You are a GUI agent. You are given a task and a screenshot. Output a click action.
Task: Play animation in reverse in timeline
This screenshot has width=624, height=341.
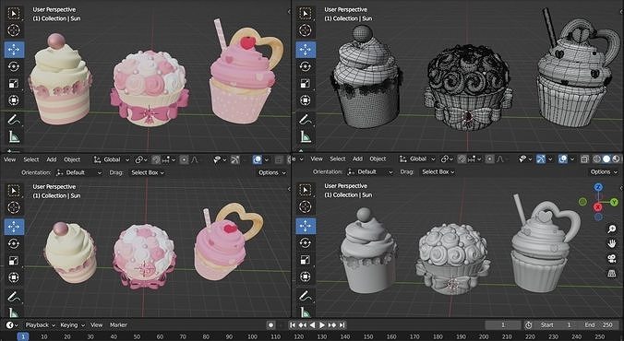(x=312, y=325)
